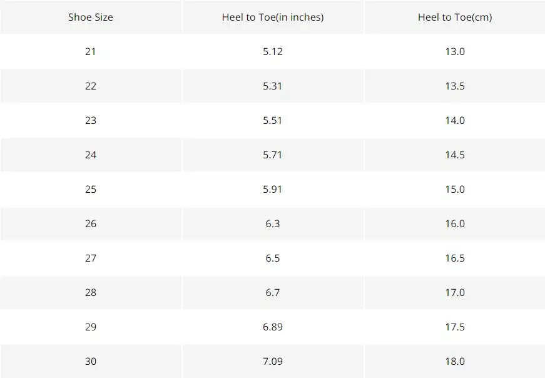Click the 18.0 cm value
The width and height of the screenshot is (545, 378).
(455, 361)
